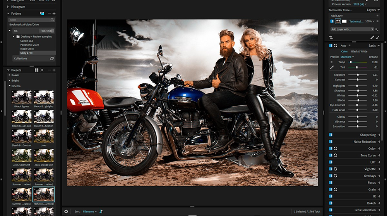Screen dimensions: 387x216
Task: Open the Collections stack icon
Action: tap(52, 59)
